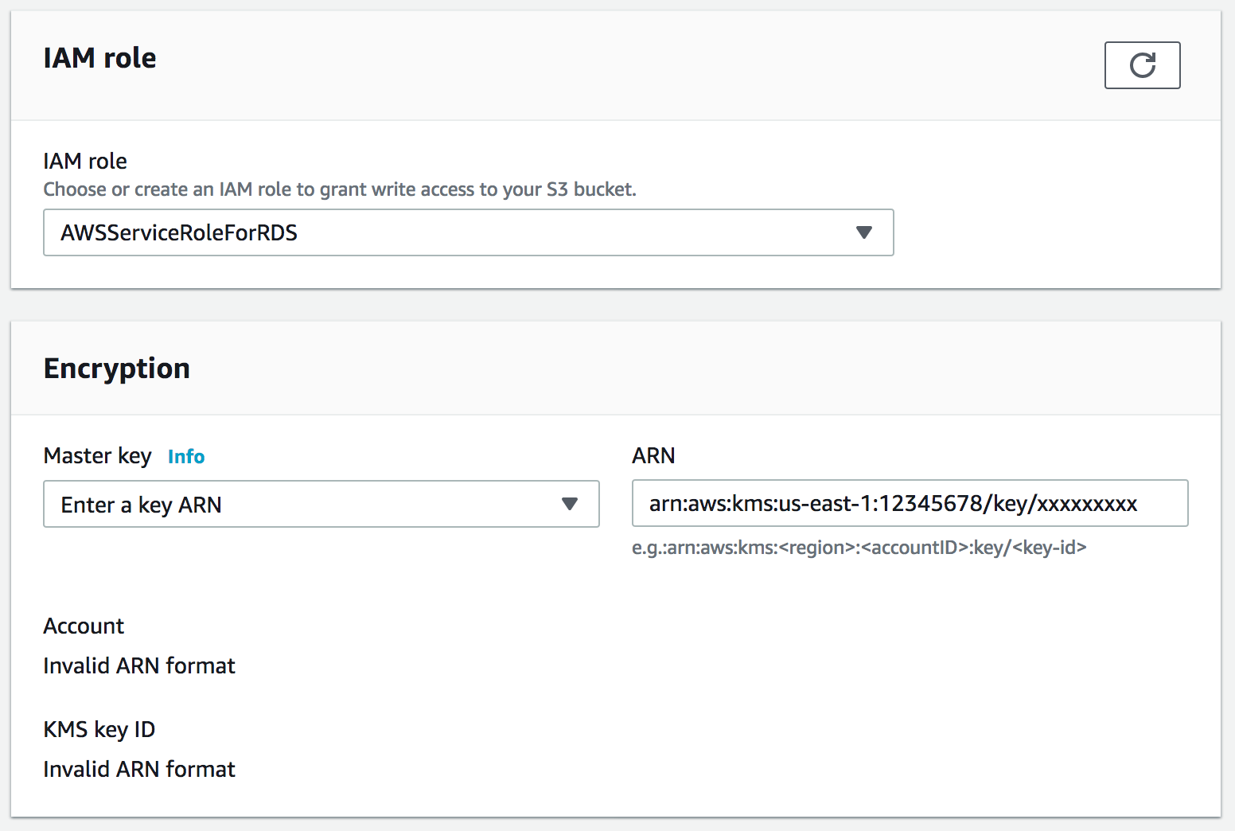Click the IAM role dropdown arrow
Viewport: 1235px width, 831px height.
(x=863, y=232)
